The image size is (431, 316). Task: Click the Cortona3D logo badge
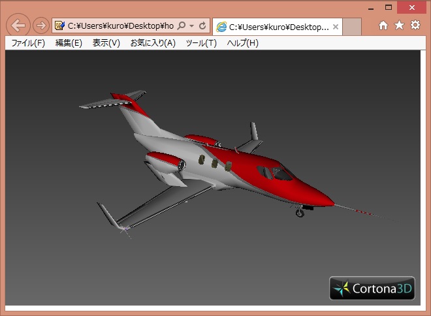372,288
